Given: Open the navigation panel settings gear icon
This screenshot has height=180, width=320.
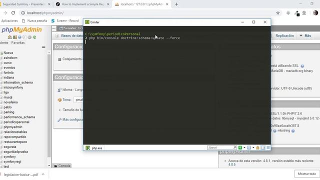Looking at the screenshot, I should 29,37.
